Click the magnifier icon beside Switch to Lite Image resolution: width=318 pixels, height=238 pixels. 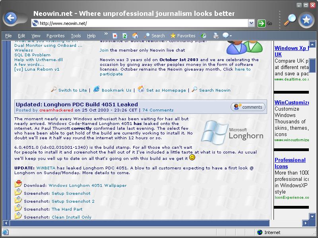point(54,89)
